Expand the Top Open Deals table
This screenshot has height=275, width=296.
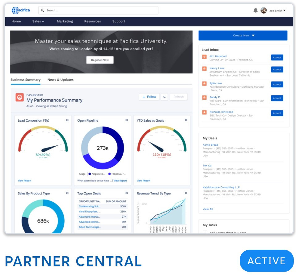tap(126, 193)
